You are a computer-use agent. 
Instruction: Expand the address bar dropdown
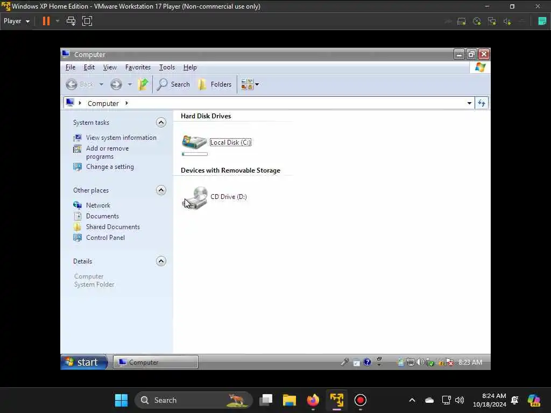point(469,103)
